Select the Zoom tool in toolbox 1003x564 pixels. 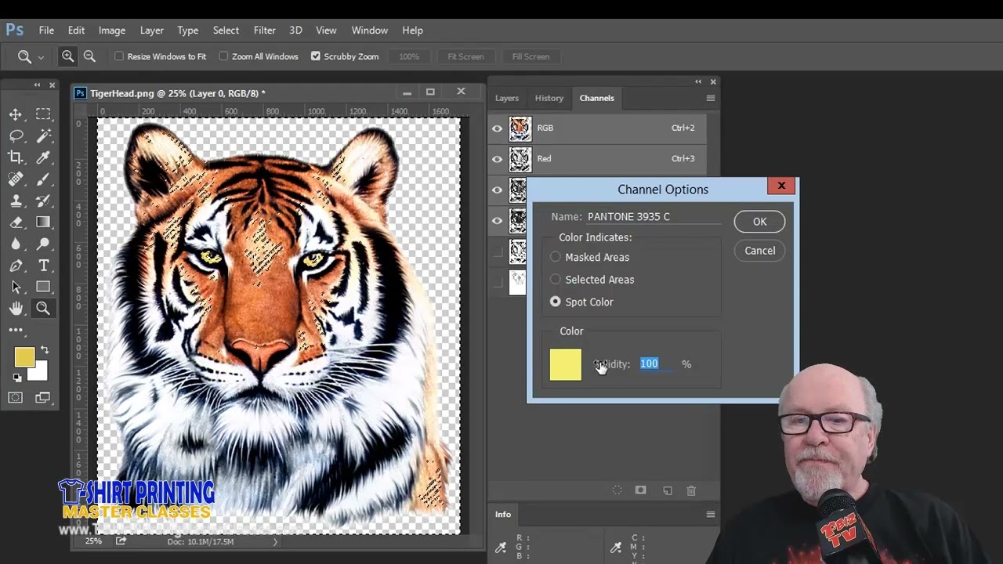pos(43,309)
